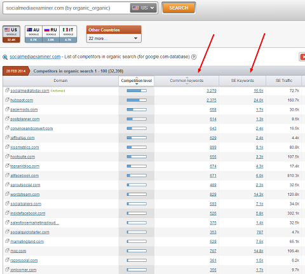
Task: Click SE Traffic value 302.1k for insidefacebook.com
Action: click(x=293, y=214)
